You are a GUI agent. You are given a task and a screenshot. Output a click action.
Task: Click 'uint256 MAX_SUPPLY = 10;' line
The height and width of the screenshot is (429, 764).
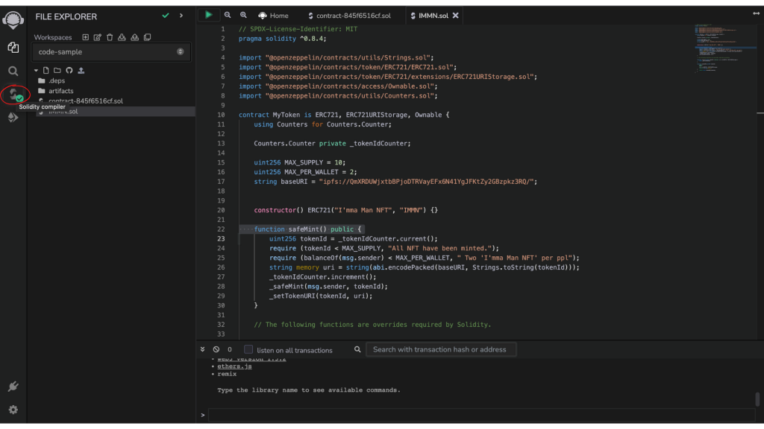click(300, 162)
